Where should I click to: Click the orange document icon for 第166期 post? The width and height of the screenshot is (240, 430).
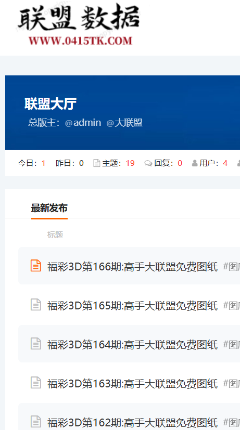tap(36, 266)
